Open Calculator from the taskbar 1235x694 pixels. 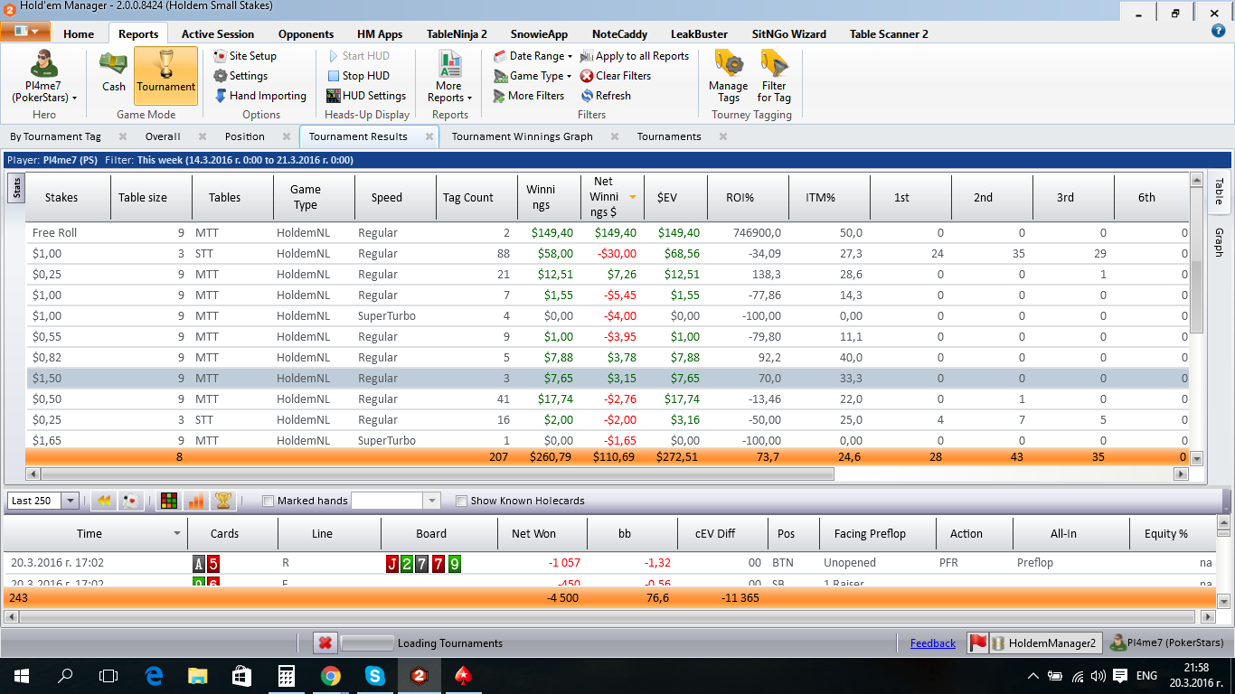pyautogui.click(x=286, y=675)
